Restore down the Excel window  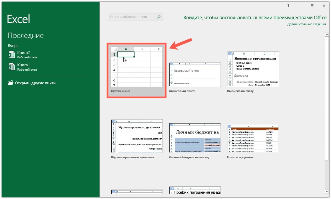(x=312, y=6)
